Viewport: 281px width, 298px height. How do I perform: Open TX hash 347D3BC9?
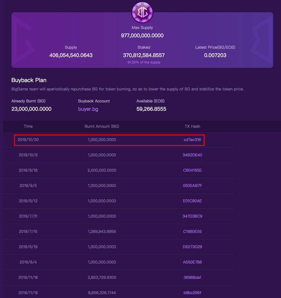[192, 216]
